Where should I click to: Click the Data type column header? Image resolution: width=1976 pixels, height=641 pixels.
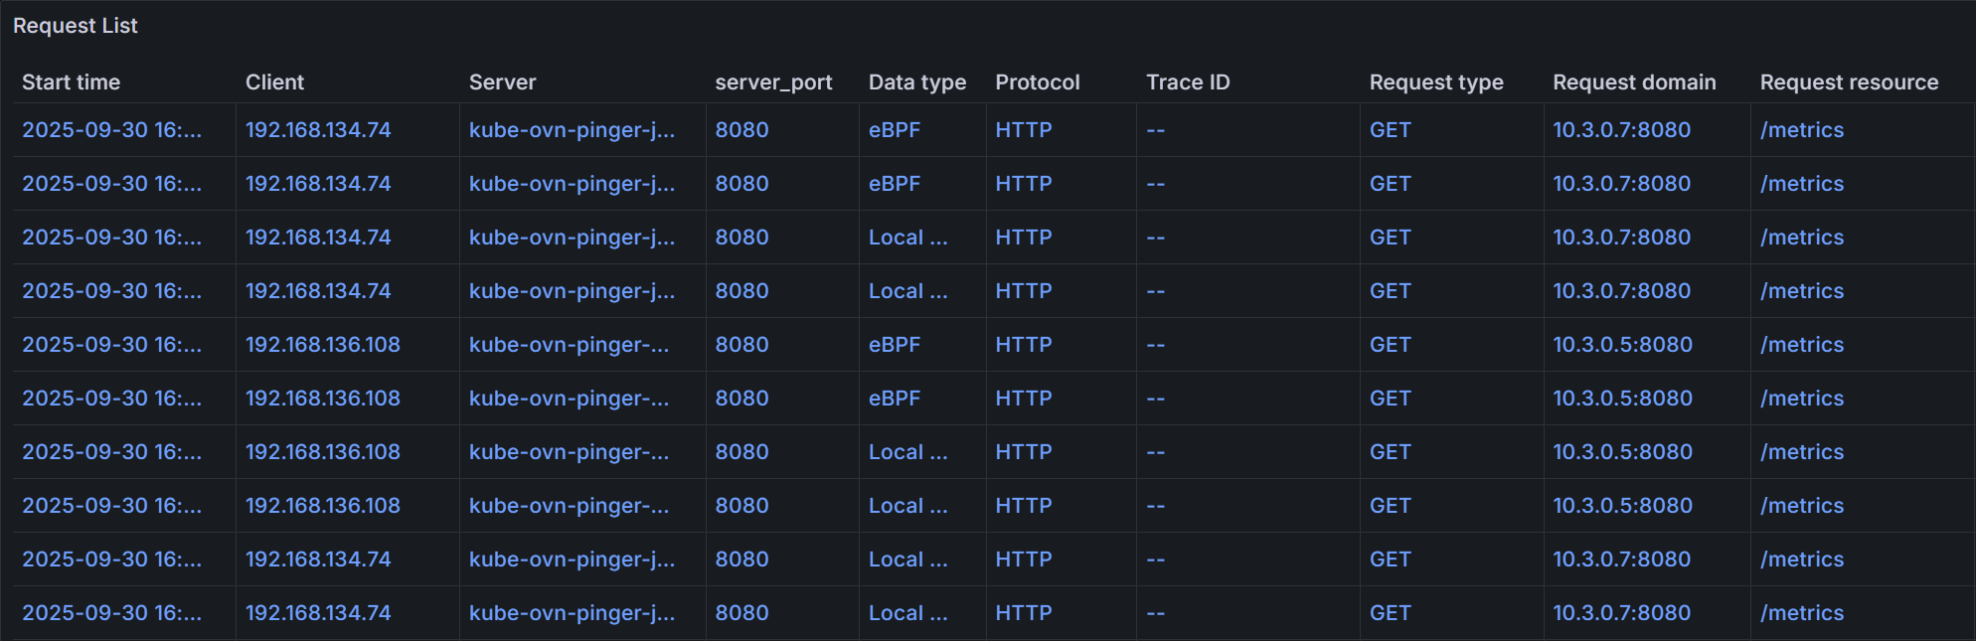[916, 82]
